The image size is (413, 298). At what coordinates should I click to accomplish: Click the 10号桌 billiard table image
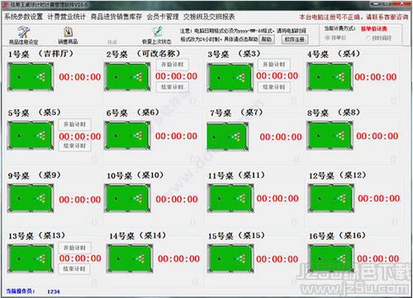click(x=127, y=198)
